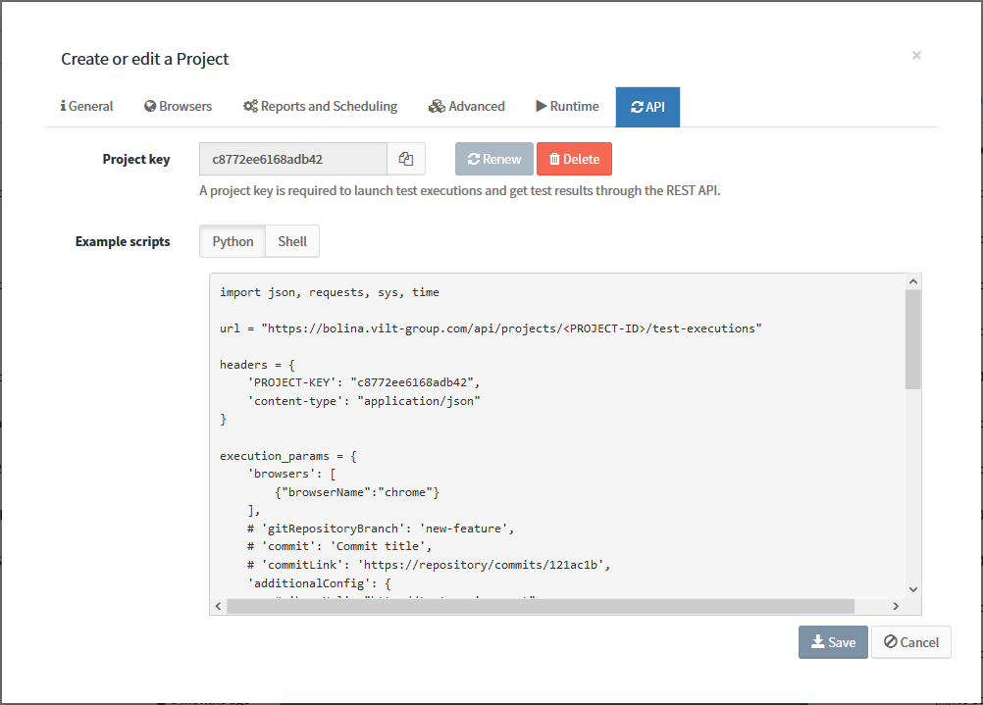
Task: Click the 'Example scripts' label
Action: tap(123, 241)
